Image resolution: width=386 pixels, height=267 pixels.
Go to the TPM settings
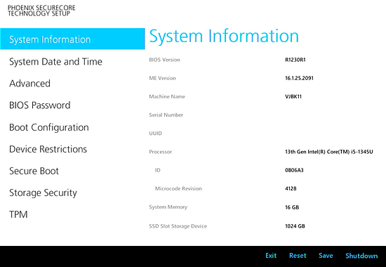point(18,214)
